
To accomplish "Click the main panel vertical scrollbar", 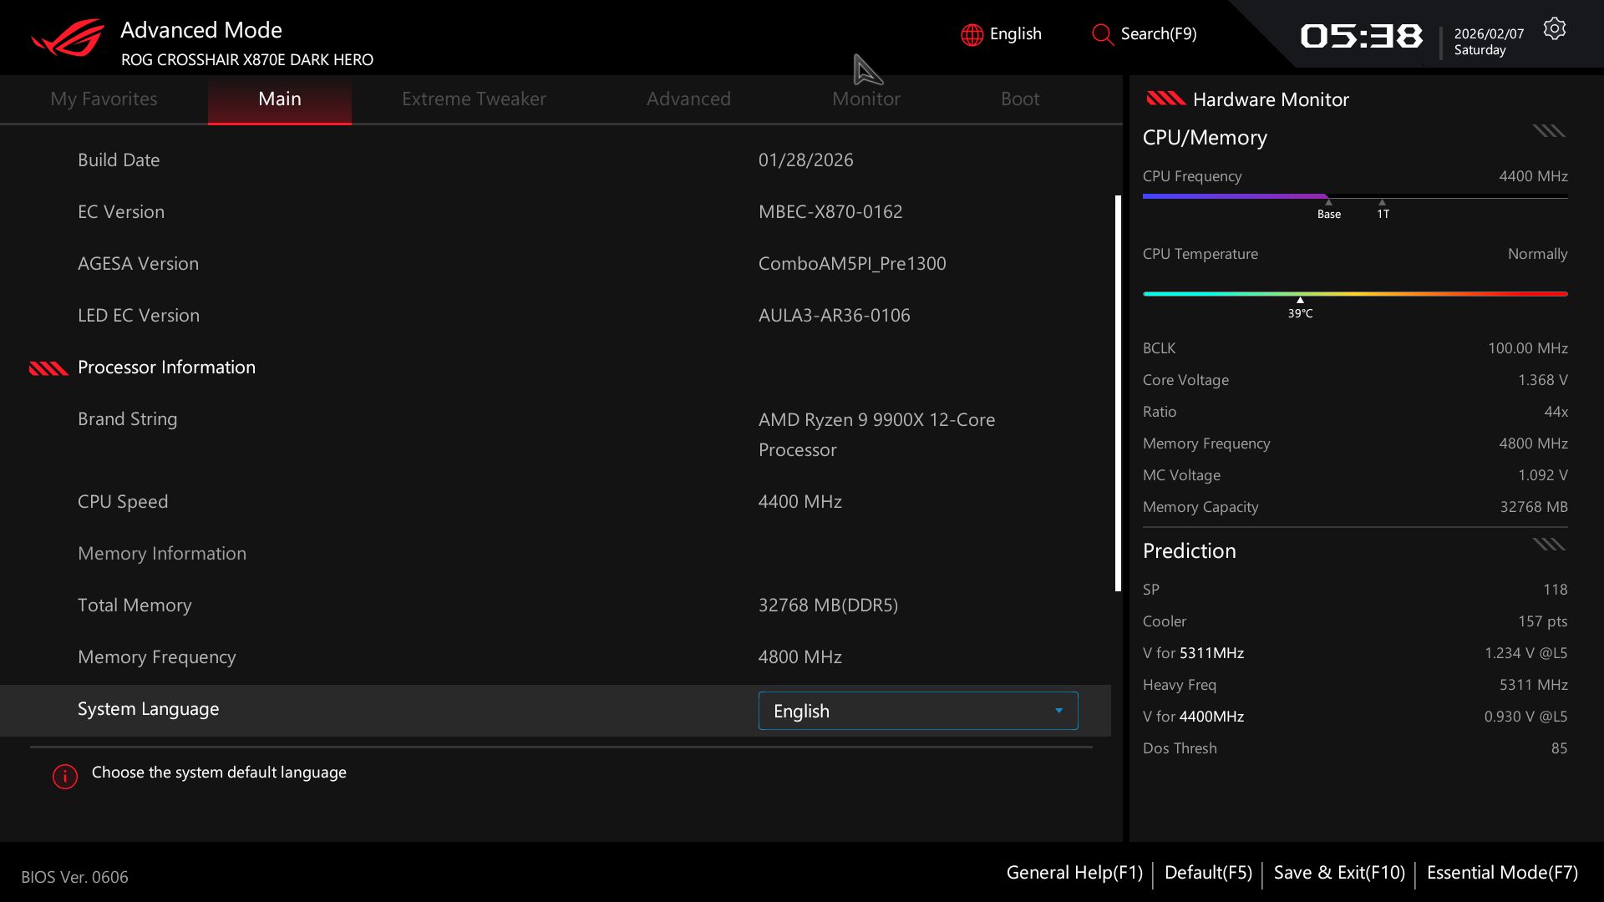I will [x=1118, y=393].
